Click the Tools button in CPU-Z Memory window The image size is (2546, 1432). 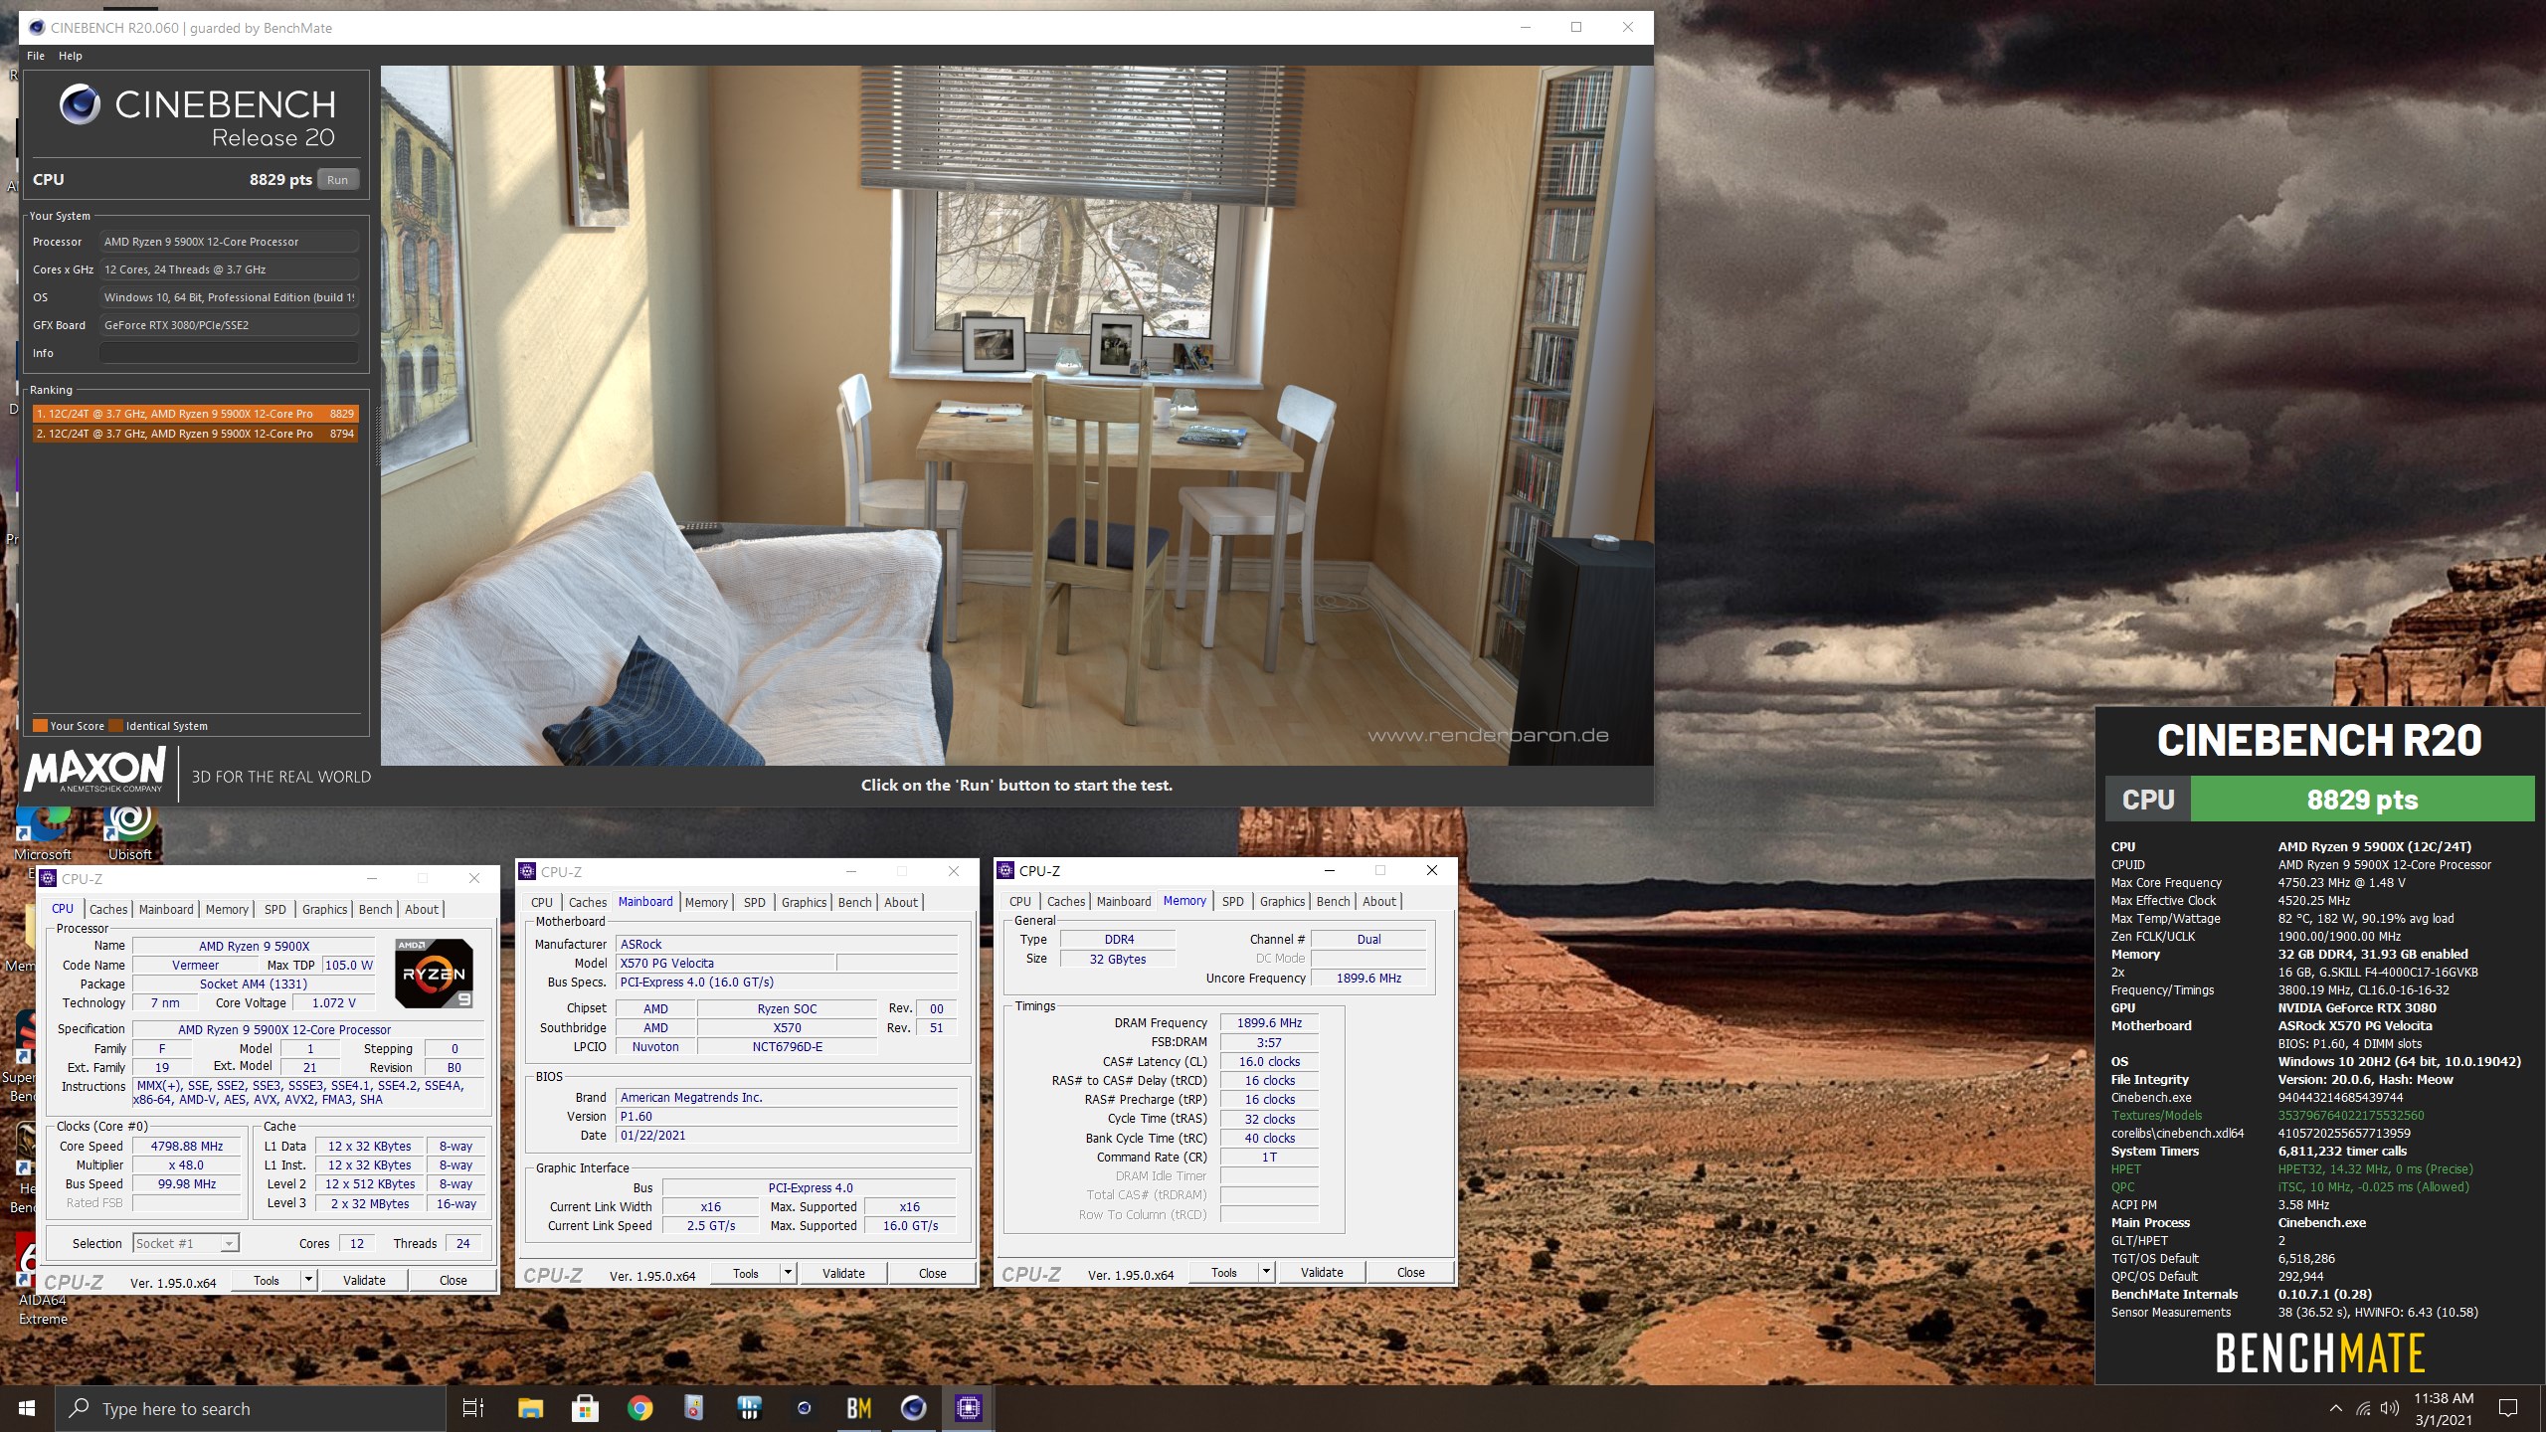point(1224,1272)
